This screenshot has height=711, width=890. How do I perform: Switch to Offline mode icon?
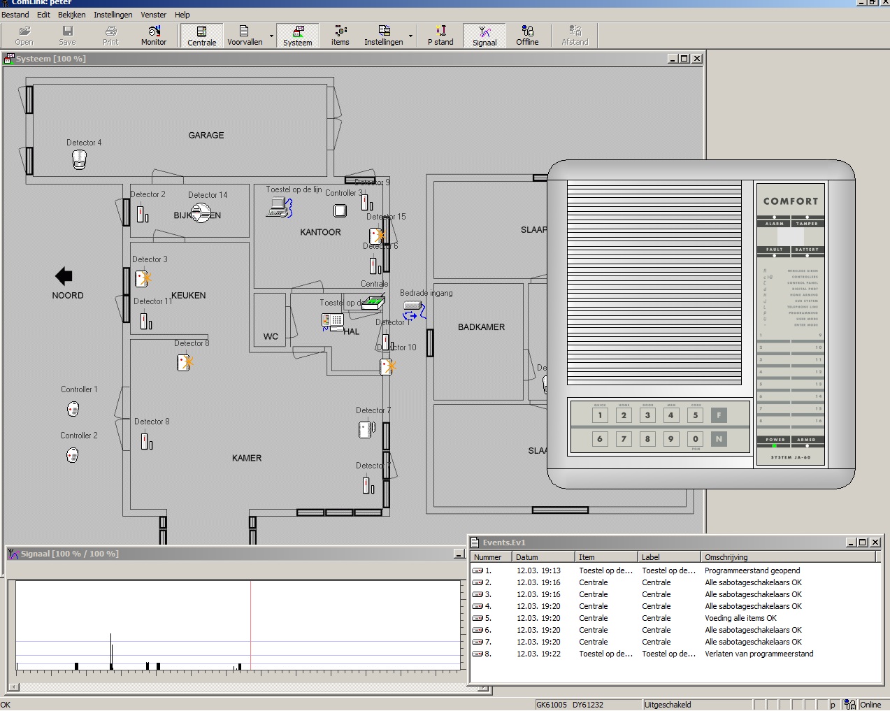[527, 35]
